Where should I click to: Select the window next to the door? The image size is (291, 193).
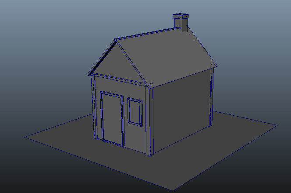pos(135,112)
